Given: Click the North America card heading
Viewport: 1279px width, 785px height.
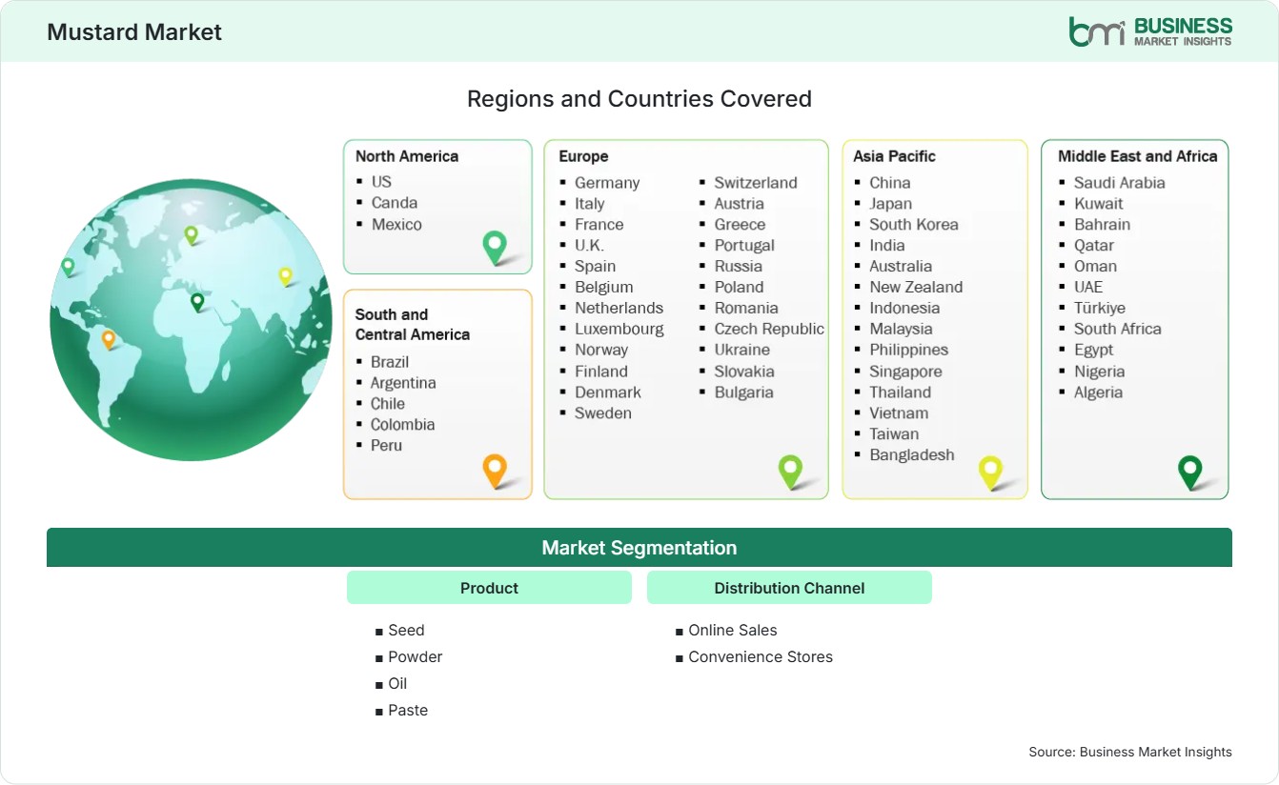Looking at the screenshot, I should [x=407, y=156].
